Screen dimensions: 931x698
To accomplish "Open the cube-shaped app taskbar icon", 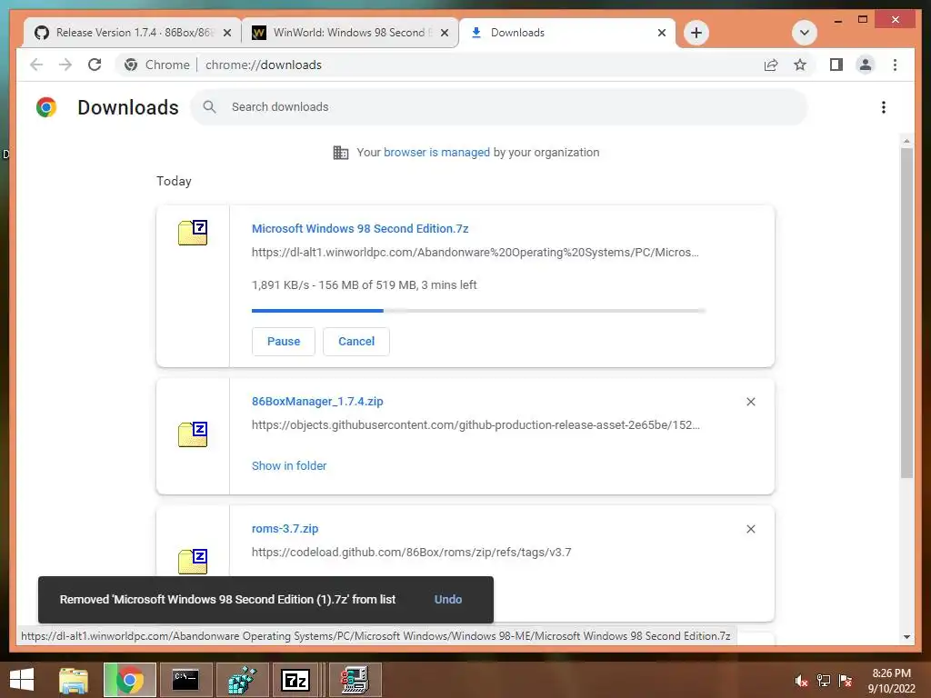I will (x=242, y=680).
